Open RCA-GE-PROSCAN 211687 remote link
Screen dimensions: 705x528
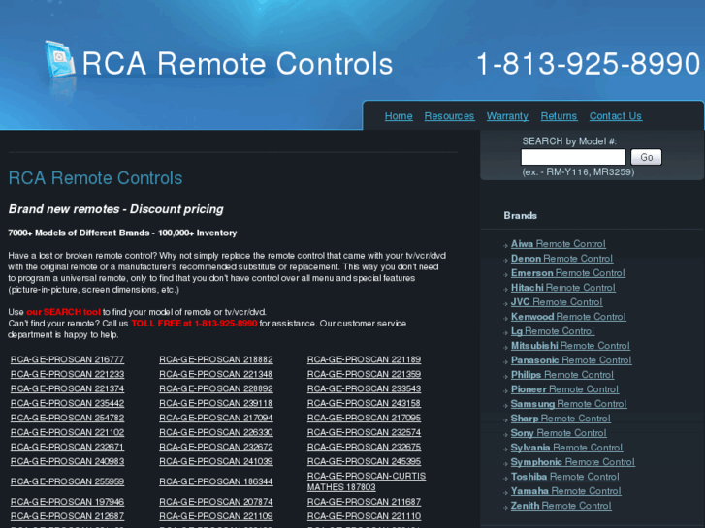(x=365, y=502)
